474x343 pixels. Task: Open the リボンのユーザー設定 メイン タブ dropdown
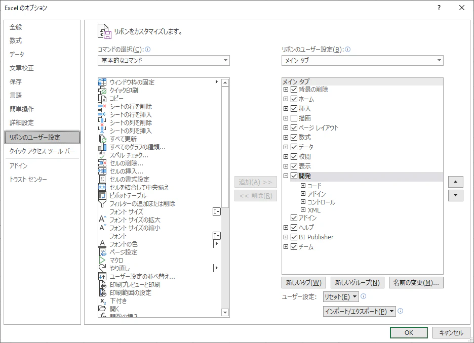click(x=363, y=60)
